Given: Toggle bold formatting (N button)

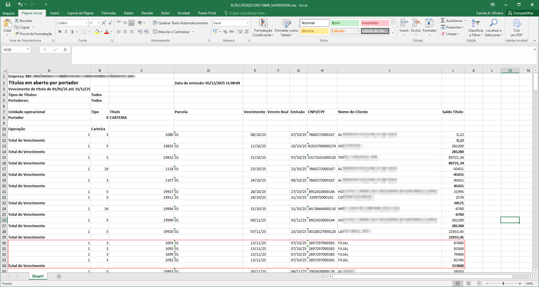Looking at the screenshot, I should (x=60, y=32).
